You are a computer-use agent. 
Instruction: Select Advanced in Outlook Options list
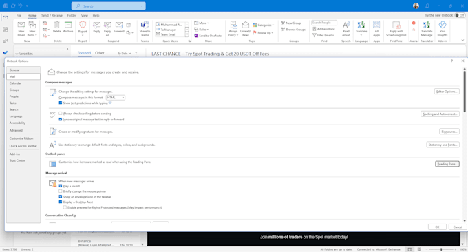23,131
